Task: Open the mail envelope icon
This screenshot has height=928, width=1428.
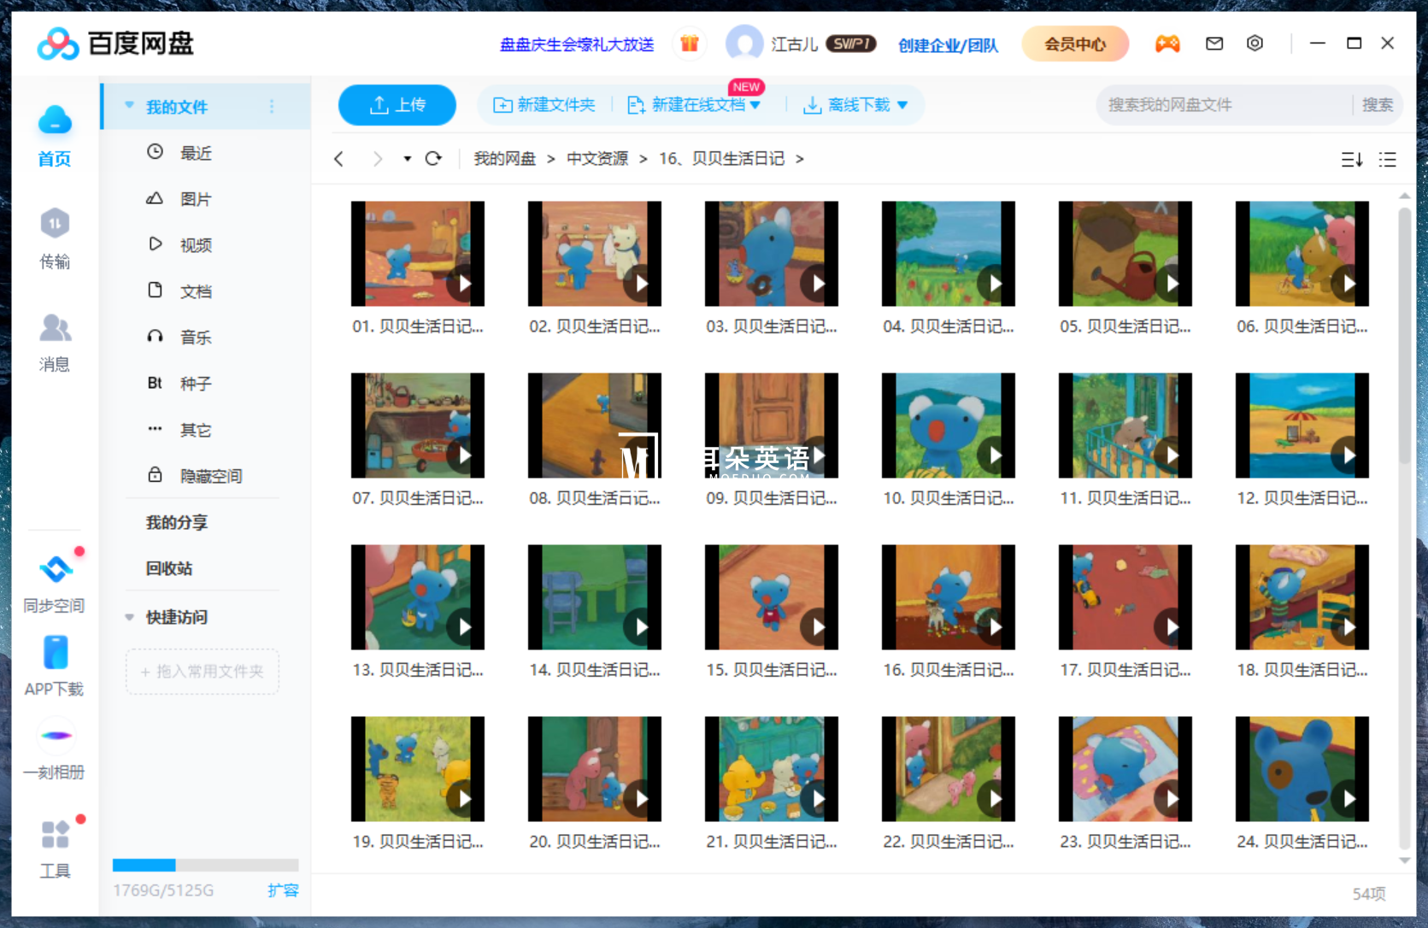Action: tap(1214, 44)
